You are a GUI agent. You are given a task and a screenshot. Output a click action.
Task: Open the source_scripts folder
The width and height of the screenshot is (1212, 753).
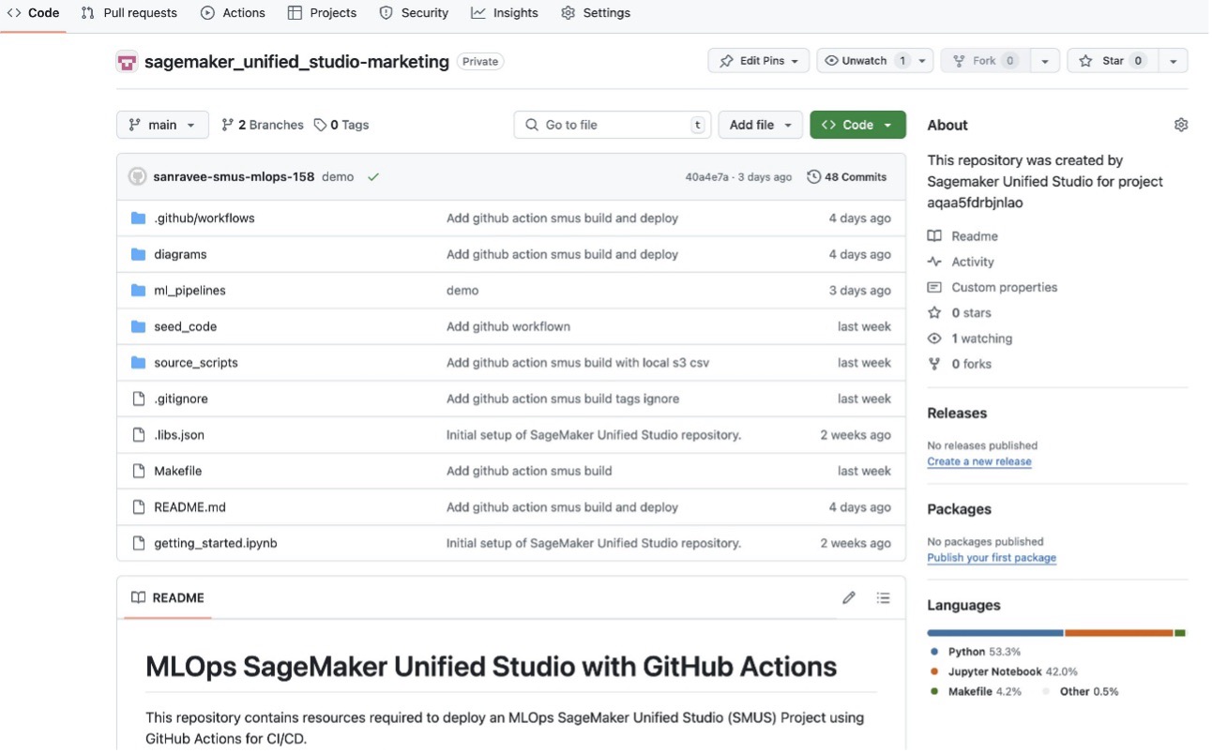point(196,363)
